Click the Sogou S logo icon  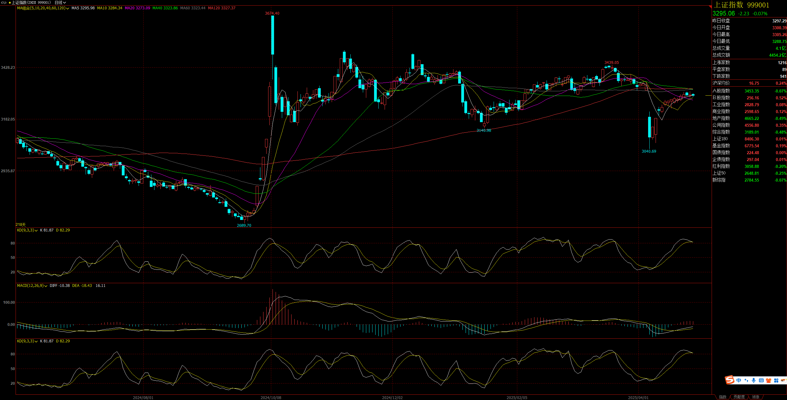730,380
